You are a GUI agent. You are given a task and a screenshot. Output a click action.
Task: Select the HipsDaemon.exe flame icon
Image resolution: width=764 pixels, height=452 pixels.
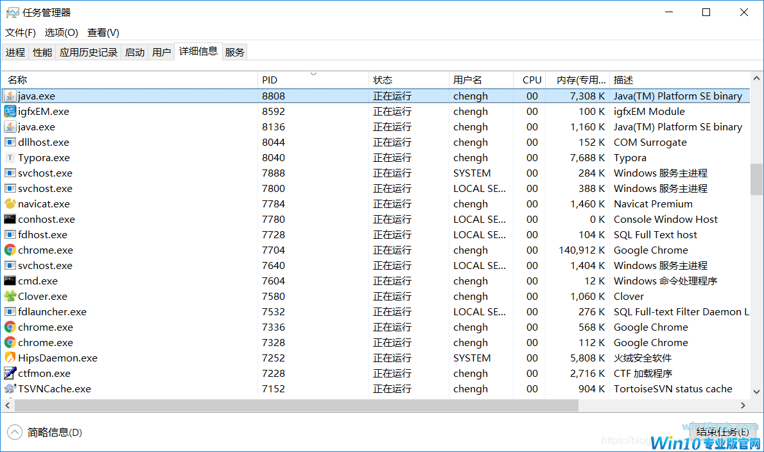[x=10, y=358]
